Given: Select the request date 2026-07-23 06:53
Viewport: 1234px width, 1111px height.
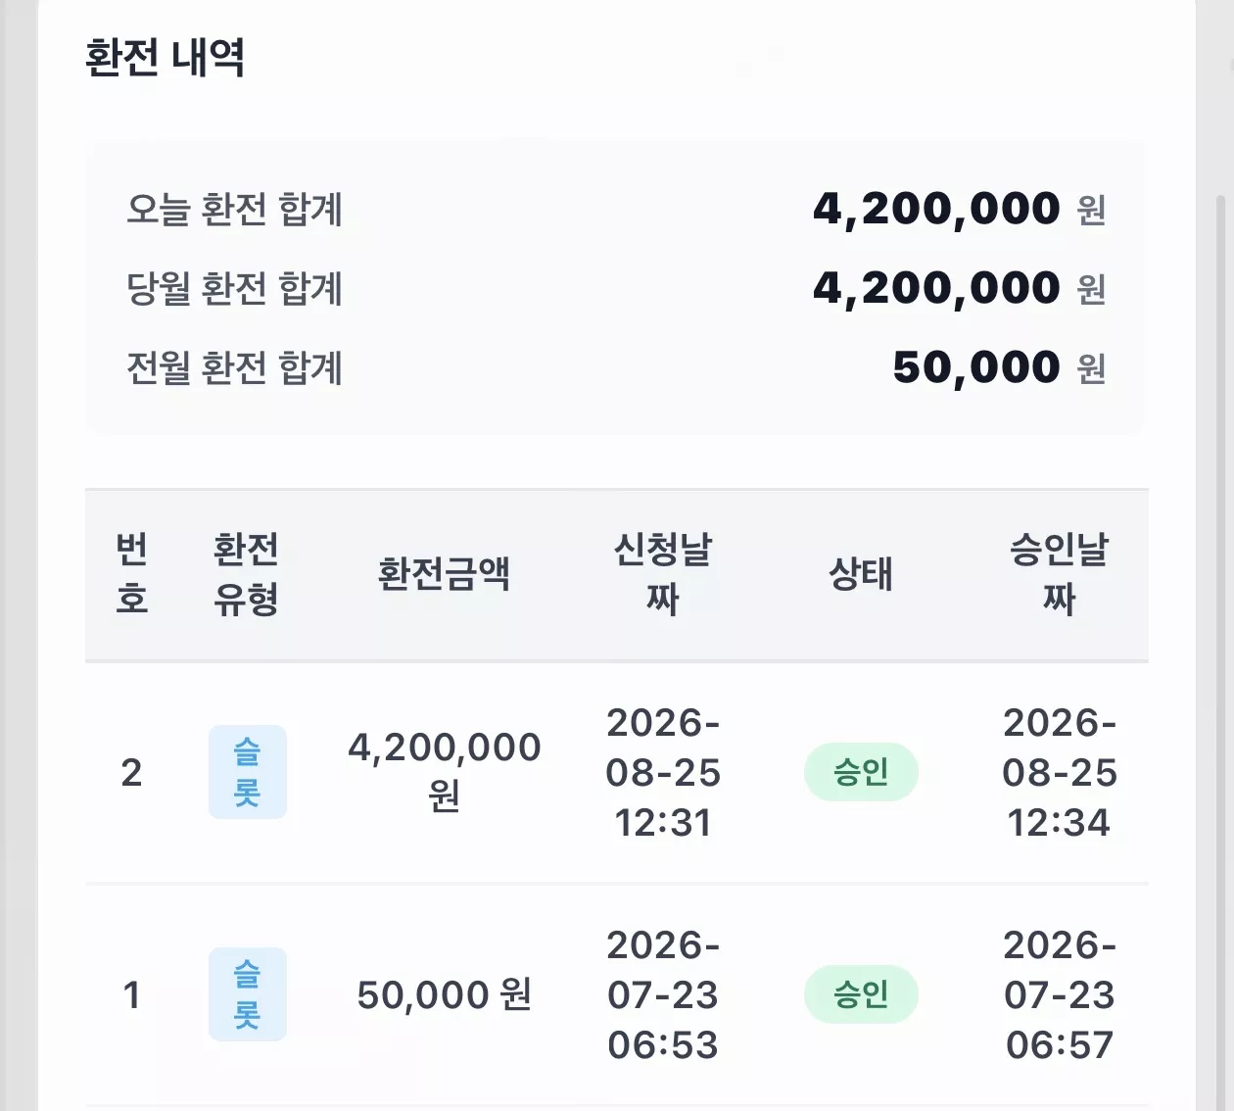Looking at the screenshot, I should 663,994.
